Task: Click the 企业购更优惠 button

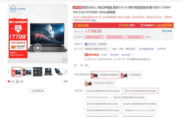Action: [38, 91]
